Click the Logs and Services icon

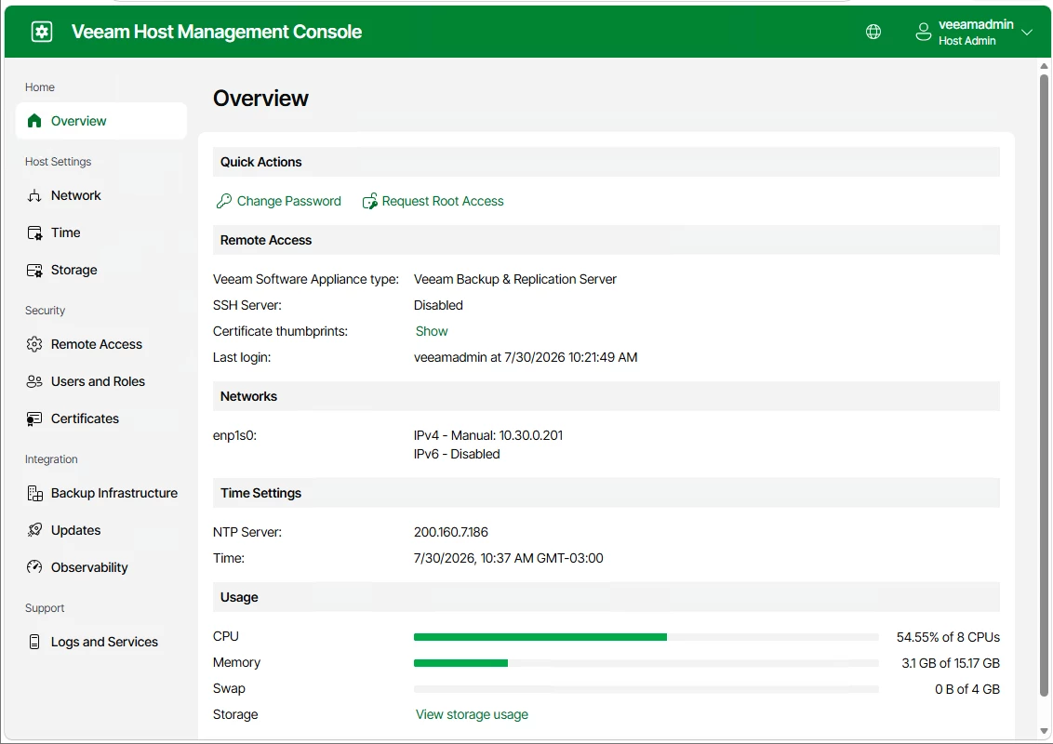coord(34,642)
